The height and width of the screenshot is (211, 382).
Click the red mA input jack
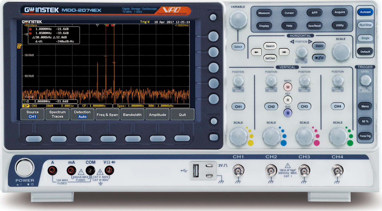(71, 170)
